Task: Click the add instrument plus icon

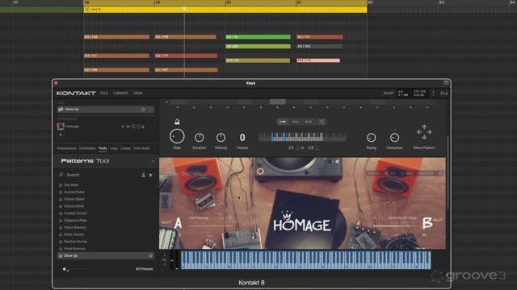Action: click(x=61, y=135)
